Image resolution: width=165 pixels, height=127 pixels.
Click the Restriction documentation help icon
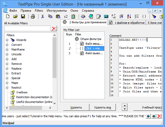tap(13, 97)
